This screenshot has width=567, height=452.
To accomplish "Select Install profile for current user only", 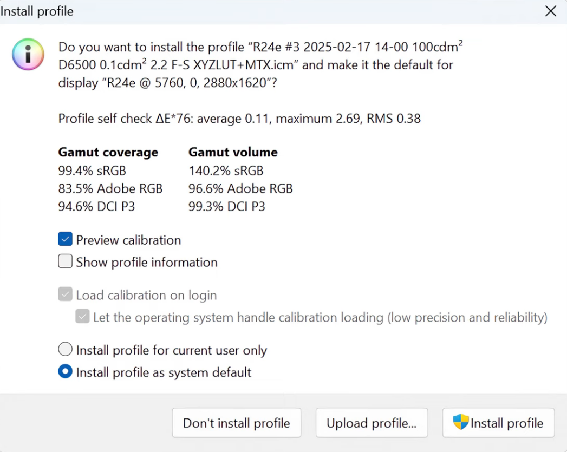I will [66, 350].
